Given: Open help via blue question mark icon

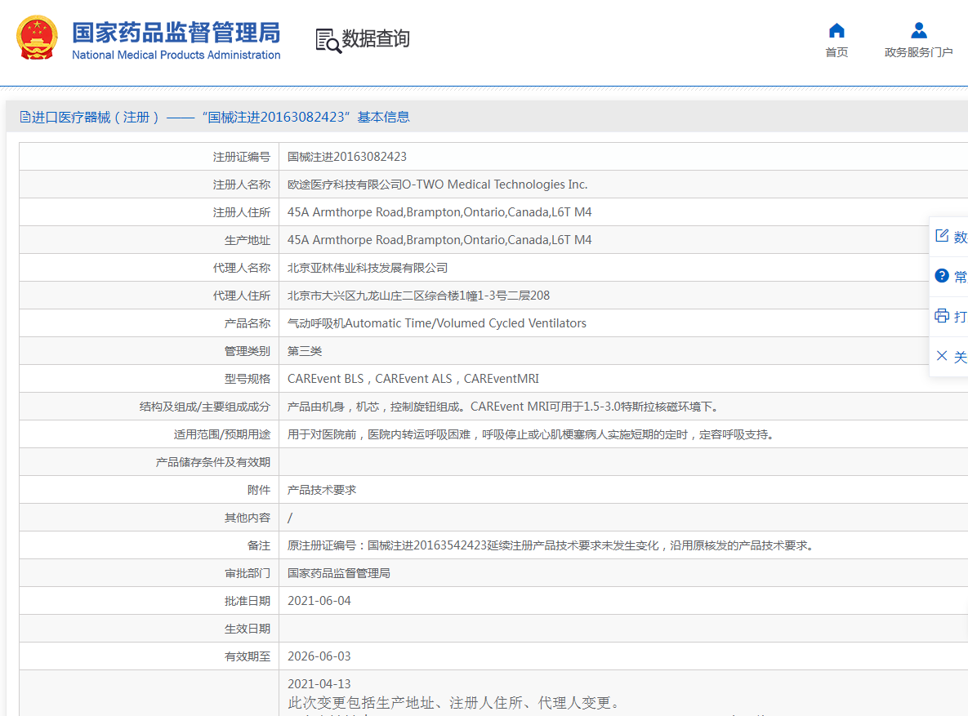Looking at the screenshot, I should pyautogui.click(x=942, y=276).
